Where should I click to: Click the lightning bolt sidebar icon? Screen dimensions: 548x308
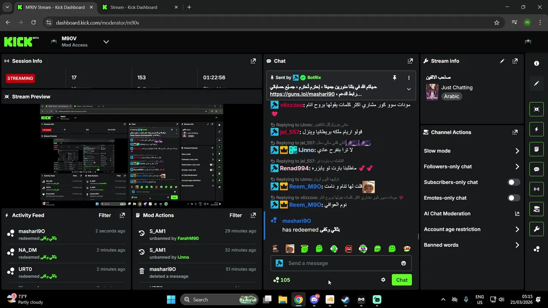536,129
